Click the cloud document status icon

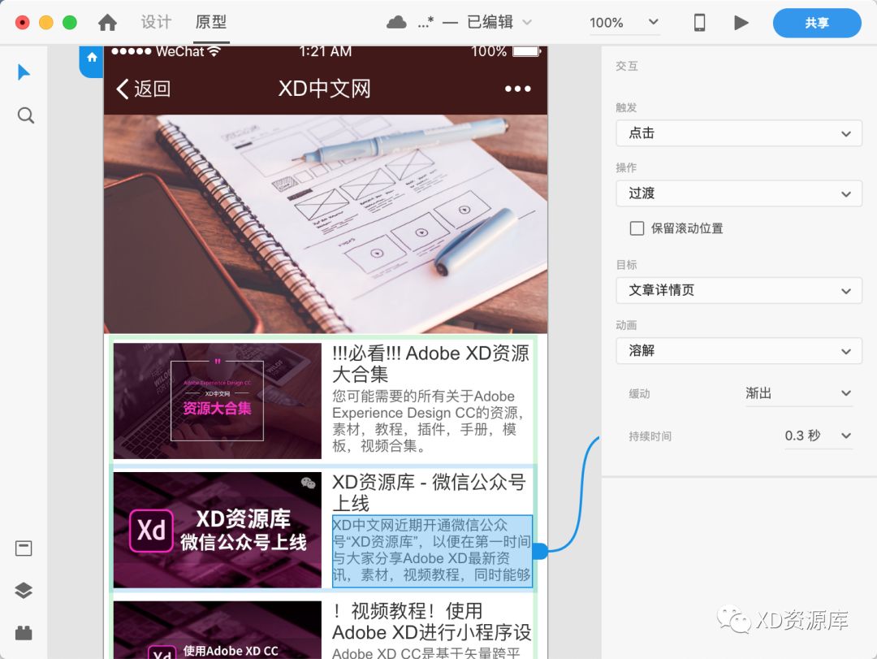click(x=396, y=23)
